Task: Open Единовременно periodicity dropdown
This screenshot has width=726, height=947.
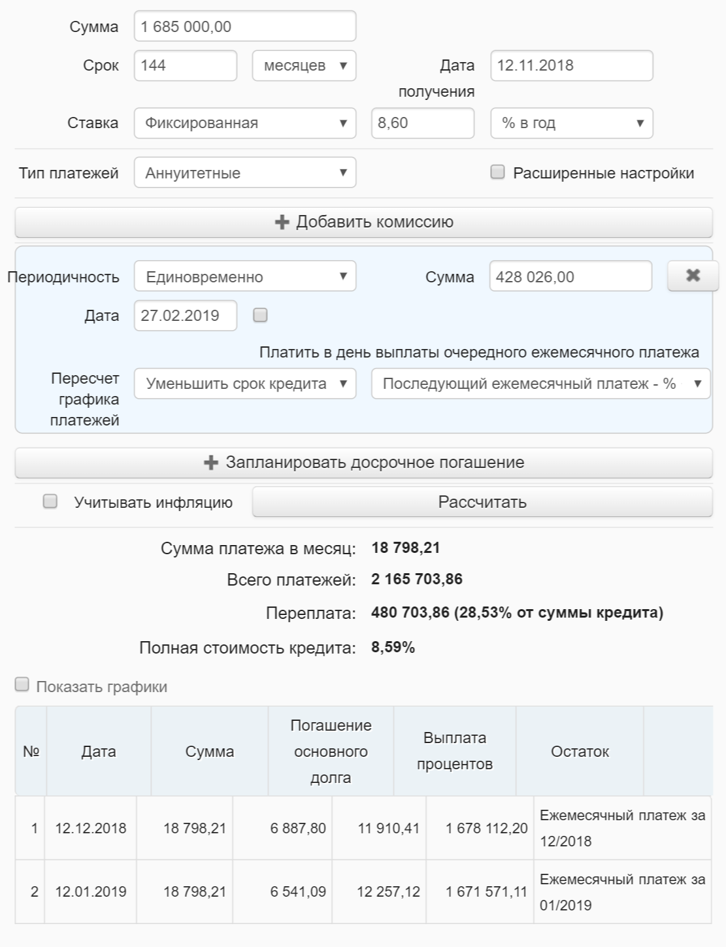Action: (x=245, y=276)
